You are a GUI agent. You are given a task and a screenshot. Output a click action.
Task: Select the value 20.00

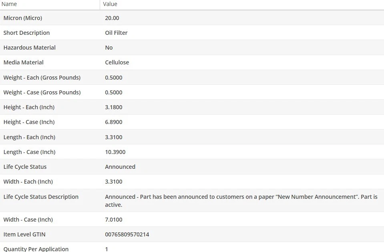pos(112,18)
